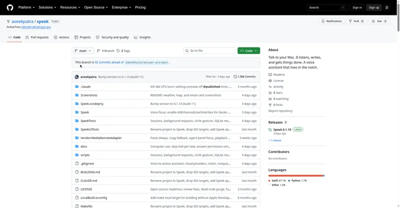Open the Pricing page
Image resolution: width=400 pixels, height=208 pixels.
coord(140,7)
